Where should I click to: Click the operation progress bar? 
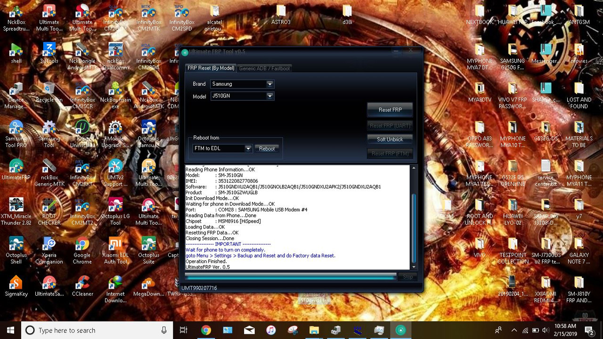(x=291, y=277)
